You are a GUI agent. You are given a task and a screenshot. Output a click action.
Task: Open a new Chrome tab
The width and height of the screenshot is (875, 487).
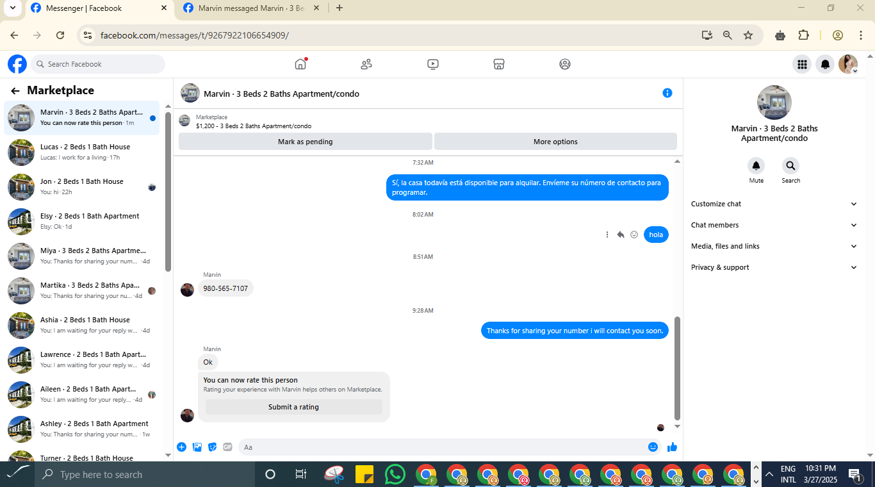[x=339, y=8]
